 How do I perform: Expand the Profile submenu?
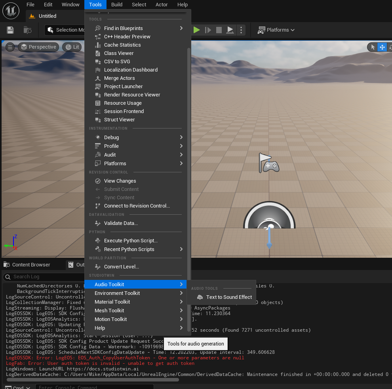[x=136, y=146]
